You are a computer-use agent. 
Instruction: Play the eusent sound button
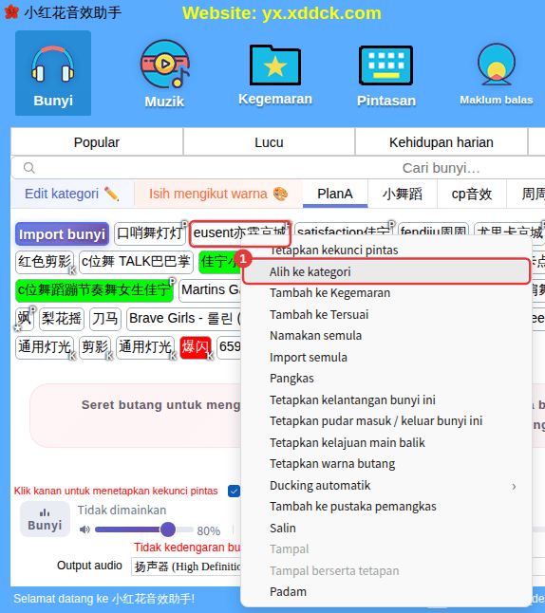point(239,233)
